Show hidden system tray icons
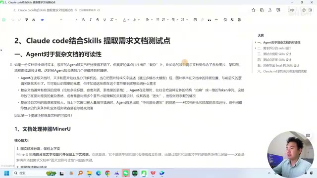This screenshot has height=178, width=317. [x=269, y=173]
